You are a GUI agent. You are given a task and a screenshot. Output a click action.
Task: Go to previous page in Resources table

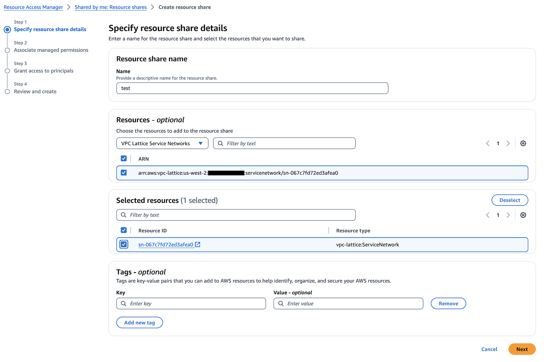[488, 143]
